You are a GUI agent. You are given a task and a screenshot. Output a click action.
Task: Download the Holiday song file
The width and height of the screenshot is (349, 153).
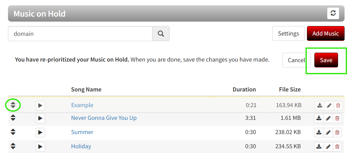click(x=319, y=147)
